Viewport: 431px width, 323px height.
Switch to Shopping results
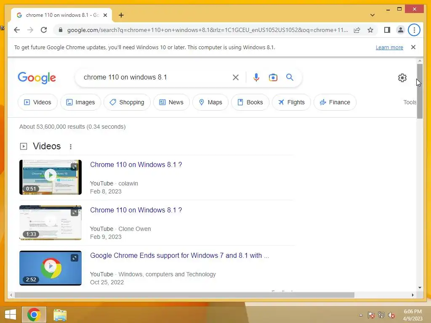pyautogui.click(x=127, y=102)
